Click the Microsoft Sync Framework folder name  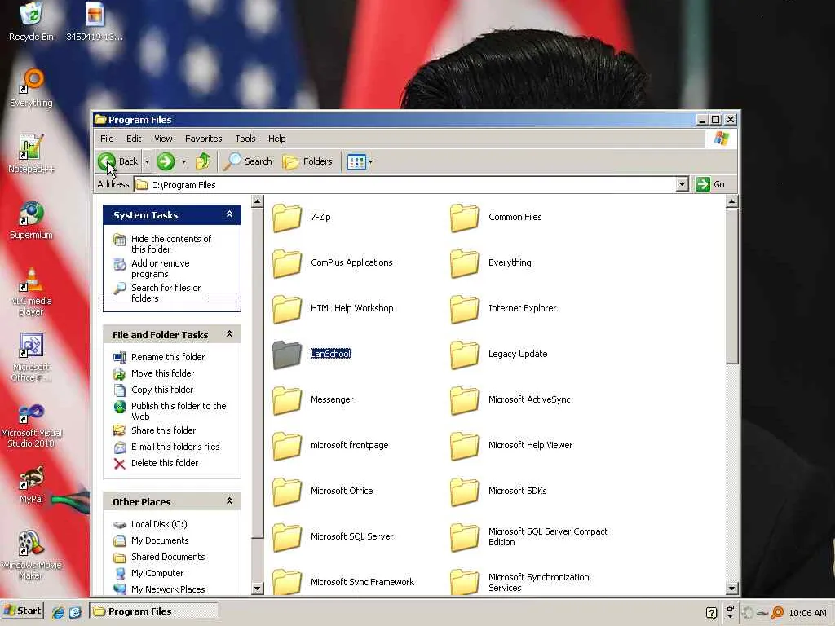[x=362, y=582]
